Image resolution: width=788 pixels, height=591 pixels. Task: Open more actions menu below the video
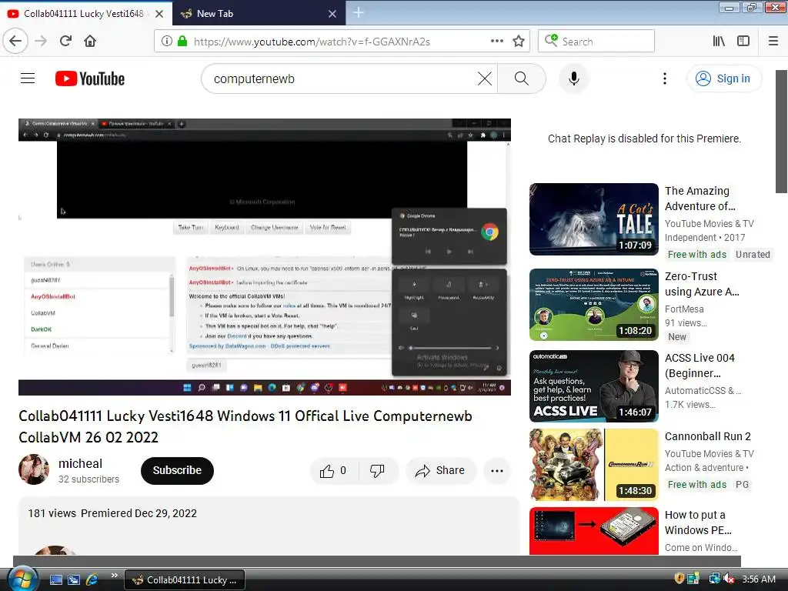[497, 471]
